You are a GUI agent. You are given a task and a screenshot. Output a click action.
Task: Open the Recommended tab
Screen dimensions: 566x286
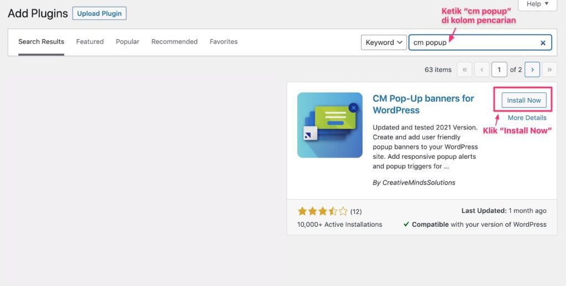click(x=174, y=41)
